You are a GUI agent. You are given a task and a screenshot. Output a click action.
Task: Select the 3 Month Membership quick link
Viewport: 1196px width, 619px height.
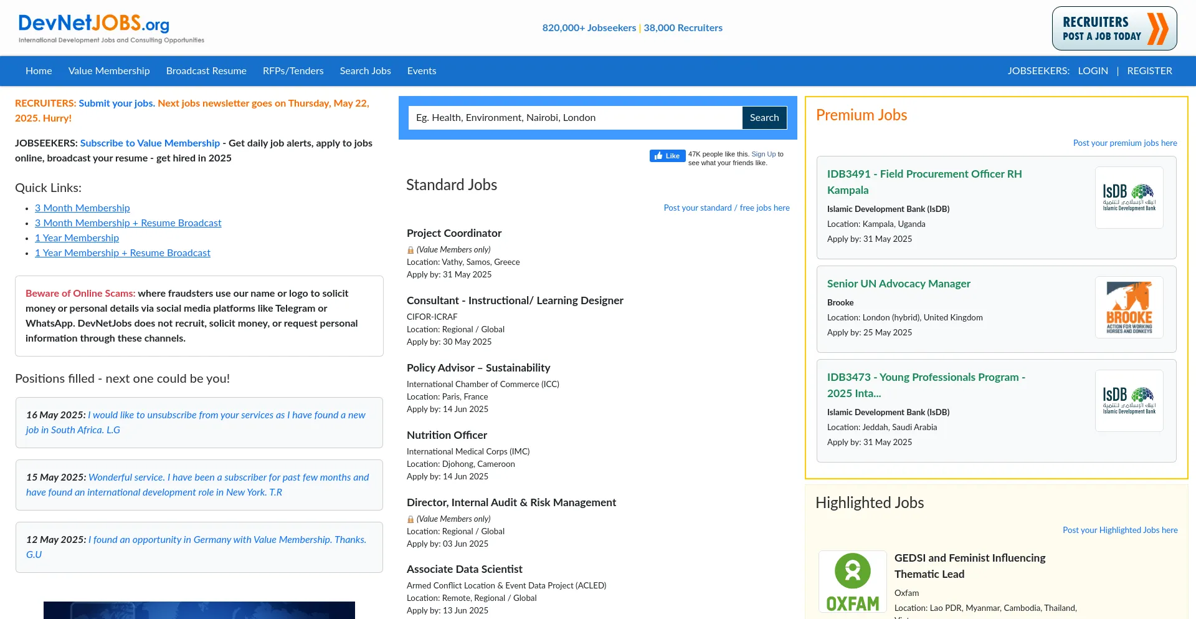82,208
